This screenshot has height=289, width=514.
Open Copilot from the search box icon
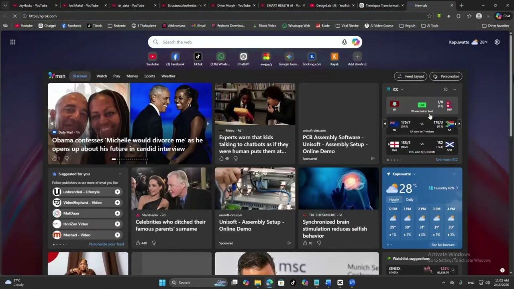coord(356,42)
